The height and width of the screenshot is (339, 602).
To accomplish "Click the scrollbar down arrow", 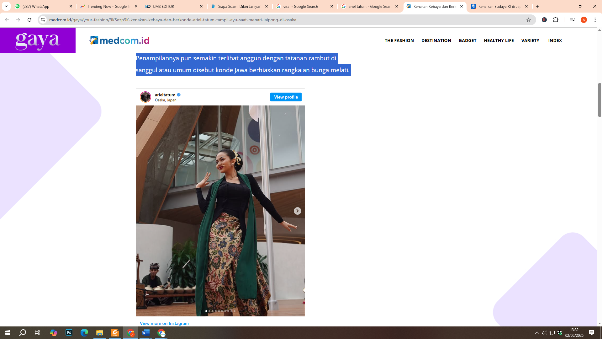I will (x=599, y=323).
